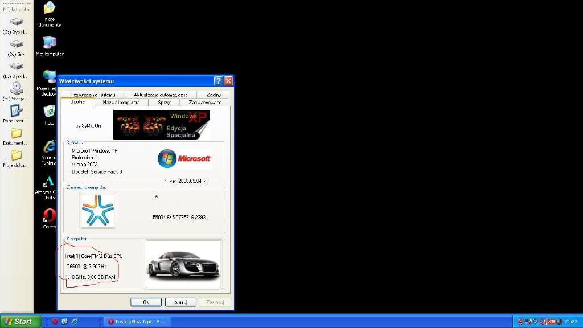The image size is (583, 328).
Task: Switch to the Przywracanie systemu tab
Action: pos(93,95)
